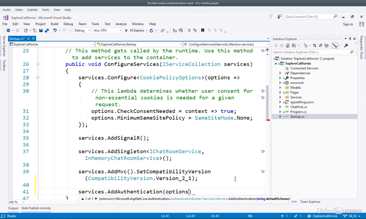Expand the Models folder node
This screenshot has width=366, height=219.
click(x=280, y=88)
